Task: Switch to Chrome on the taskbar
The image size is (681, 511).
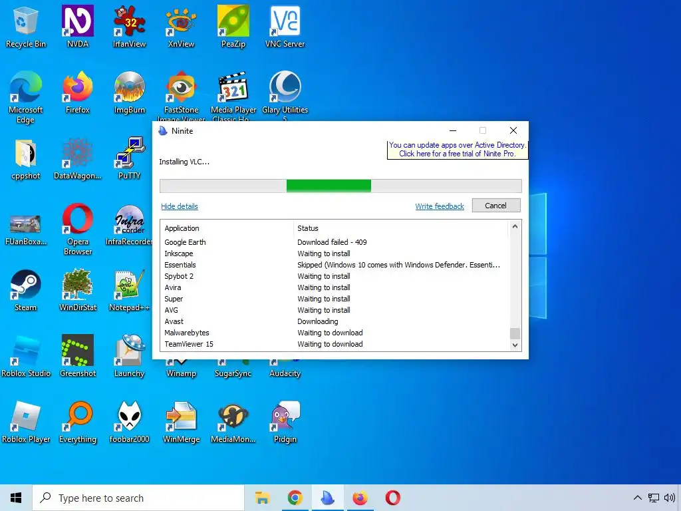Action: [x=295, y=498]
